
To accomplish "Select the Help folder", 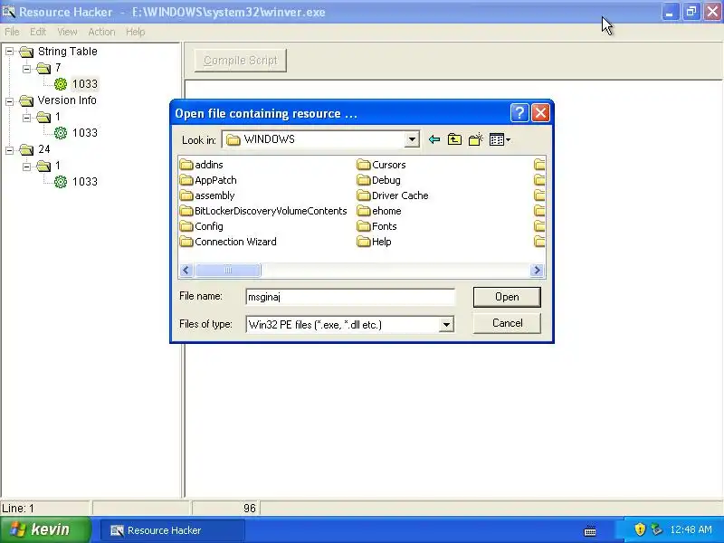I will (374, 242).
